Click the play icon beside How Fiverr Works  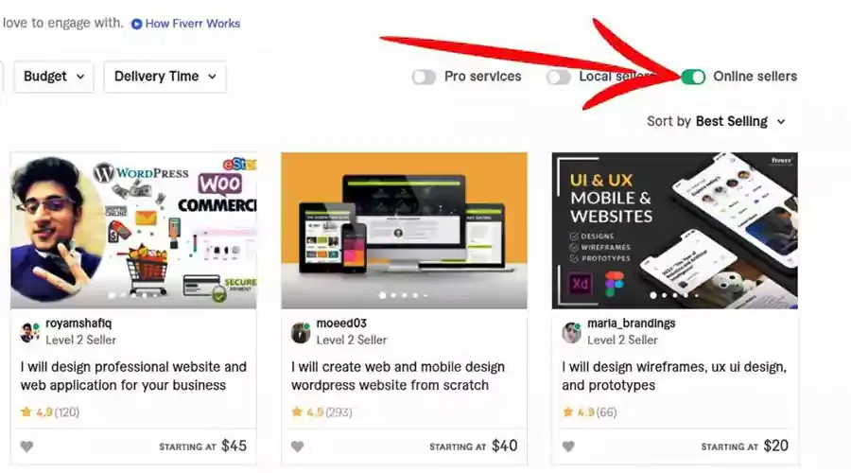point(137,24)
